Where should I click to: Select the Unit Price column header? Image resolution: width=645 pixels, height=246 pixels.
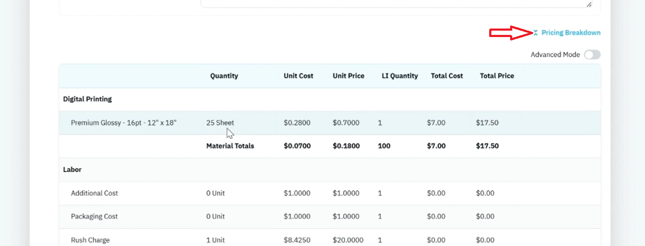pos(348,76)
